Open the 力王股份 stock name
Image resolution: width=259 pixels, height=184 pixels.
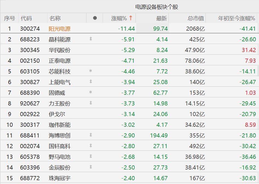tap(60, 104)
